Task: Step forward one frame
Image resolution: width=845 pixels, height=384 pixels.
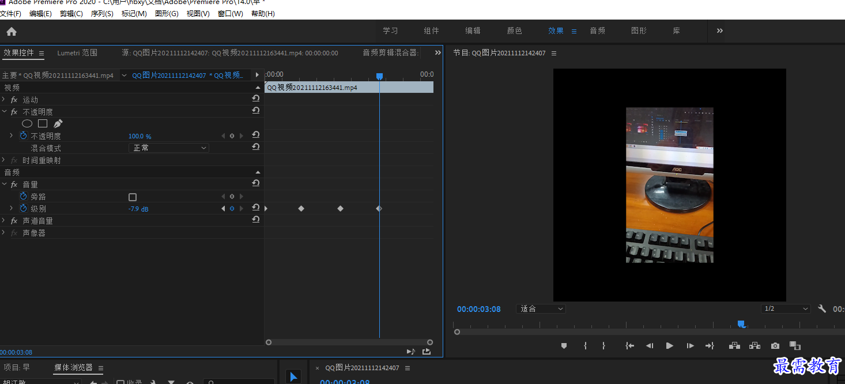Action: 690,346
